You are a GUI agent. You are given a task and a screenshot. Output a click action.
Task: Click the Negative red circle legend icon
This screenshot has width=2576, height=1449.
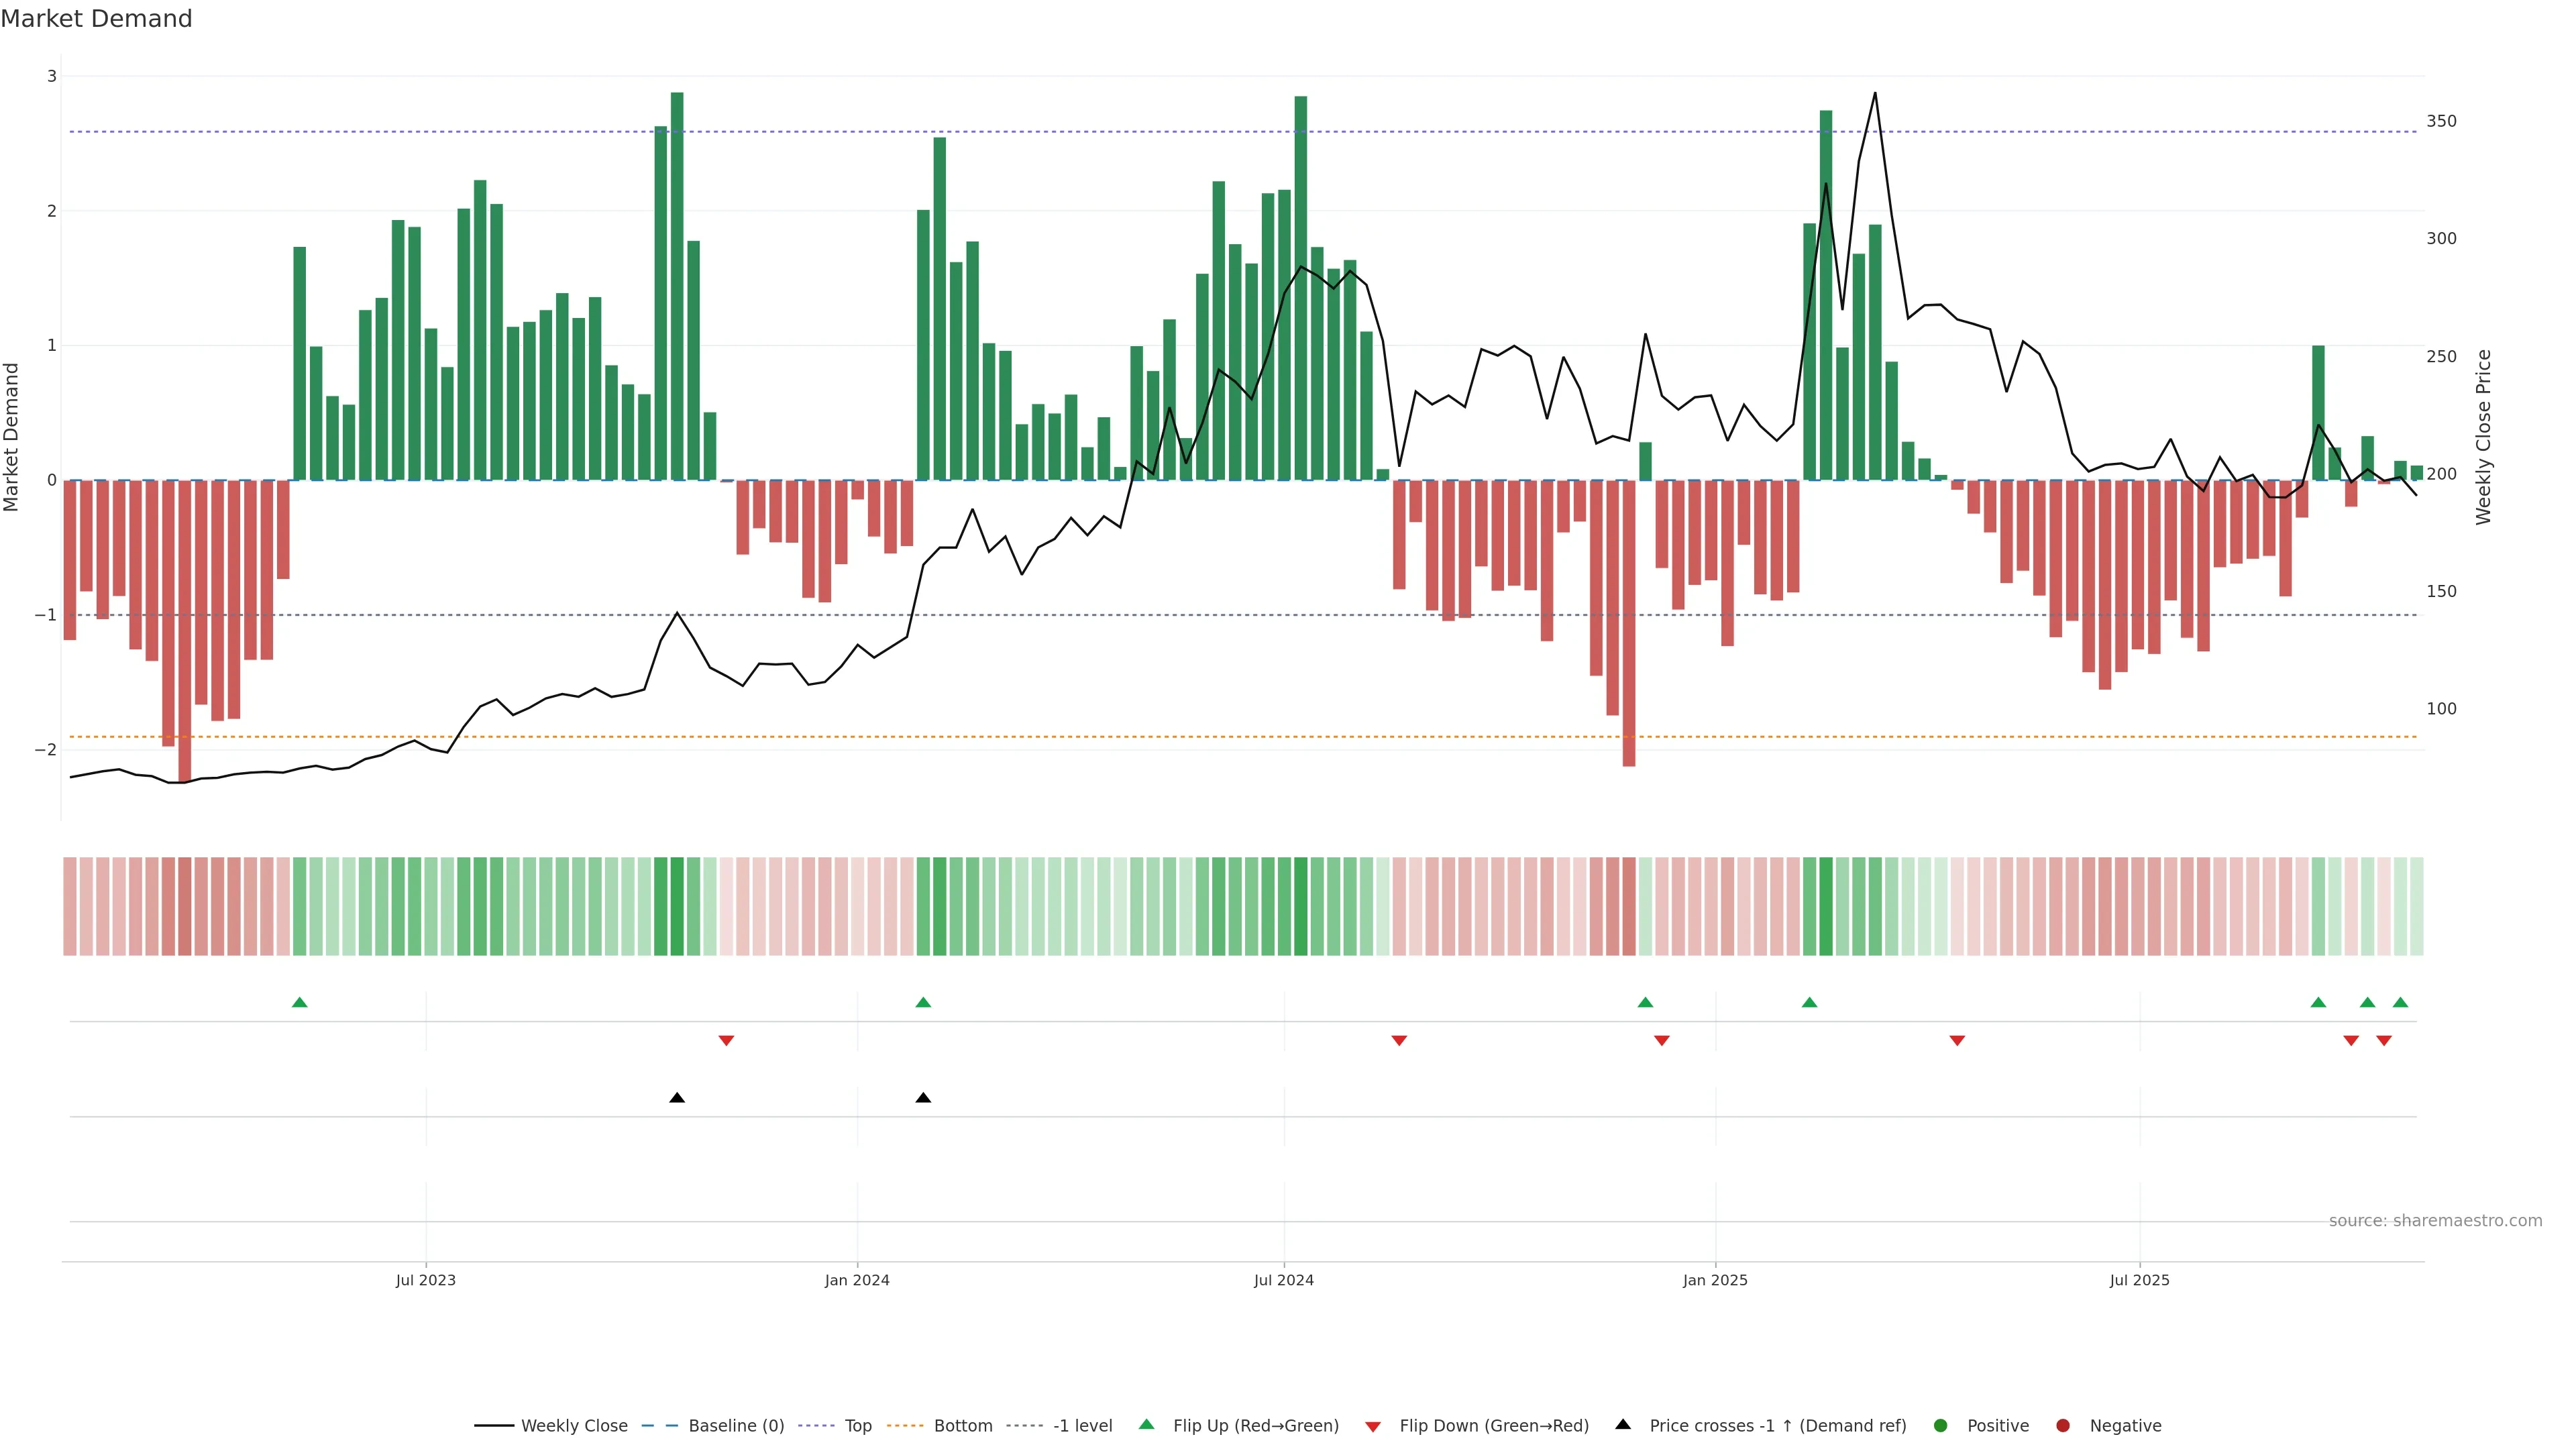(x=2063, y=1426)
